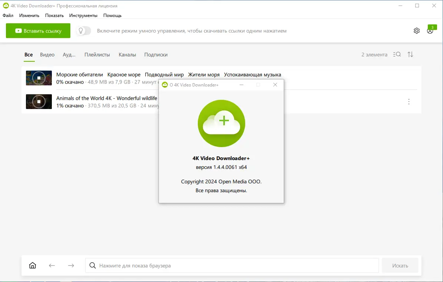
Task: Click the app icon in main title bar
Action: click(x=6, y=6)
